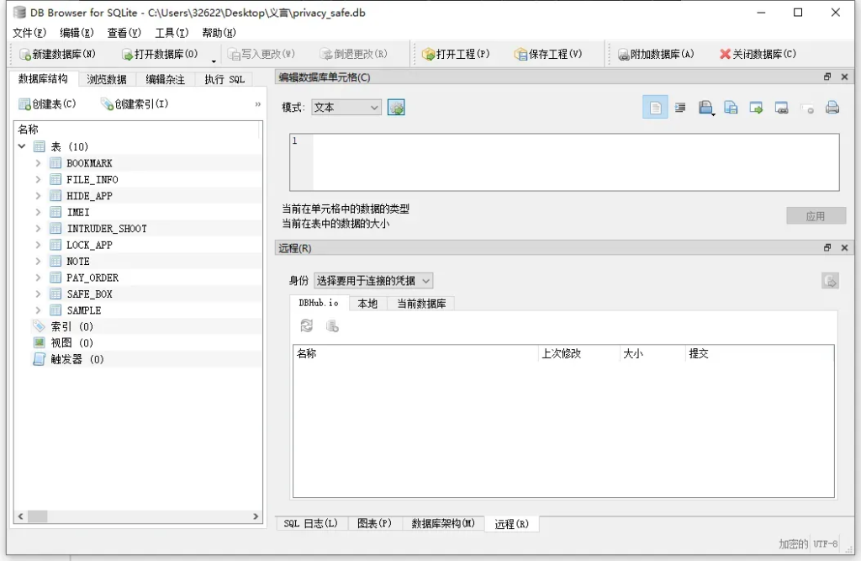Open the mode (模式) combo box showing 文本
Screen dimensions: 861x561
pos(346,107)
